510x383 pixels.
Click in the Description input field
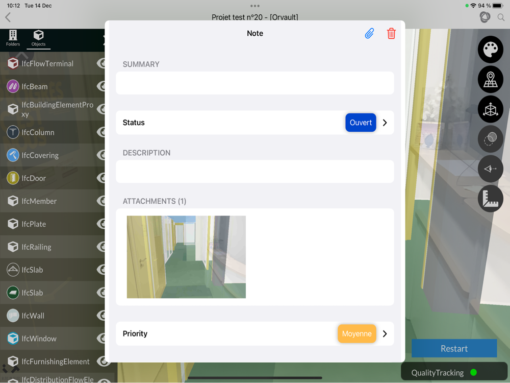pyautogui.click(x=255, y=172)
